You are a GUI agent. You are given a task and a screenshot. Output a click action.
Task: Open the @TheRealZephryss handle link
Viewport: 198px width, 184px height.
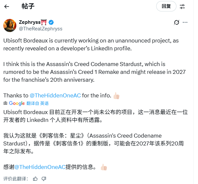point(41,28)
